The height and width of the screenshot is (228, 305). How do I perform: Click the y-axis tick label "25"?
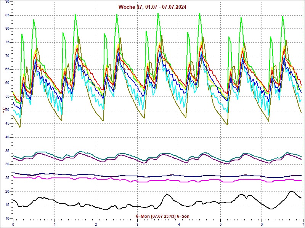7,178
